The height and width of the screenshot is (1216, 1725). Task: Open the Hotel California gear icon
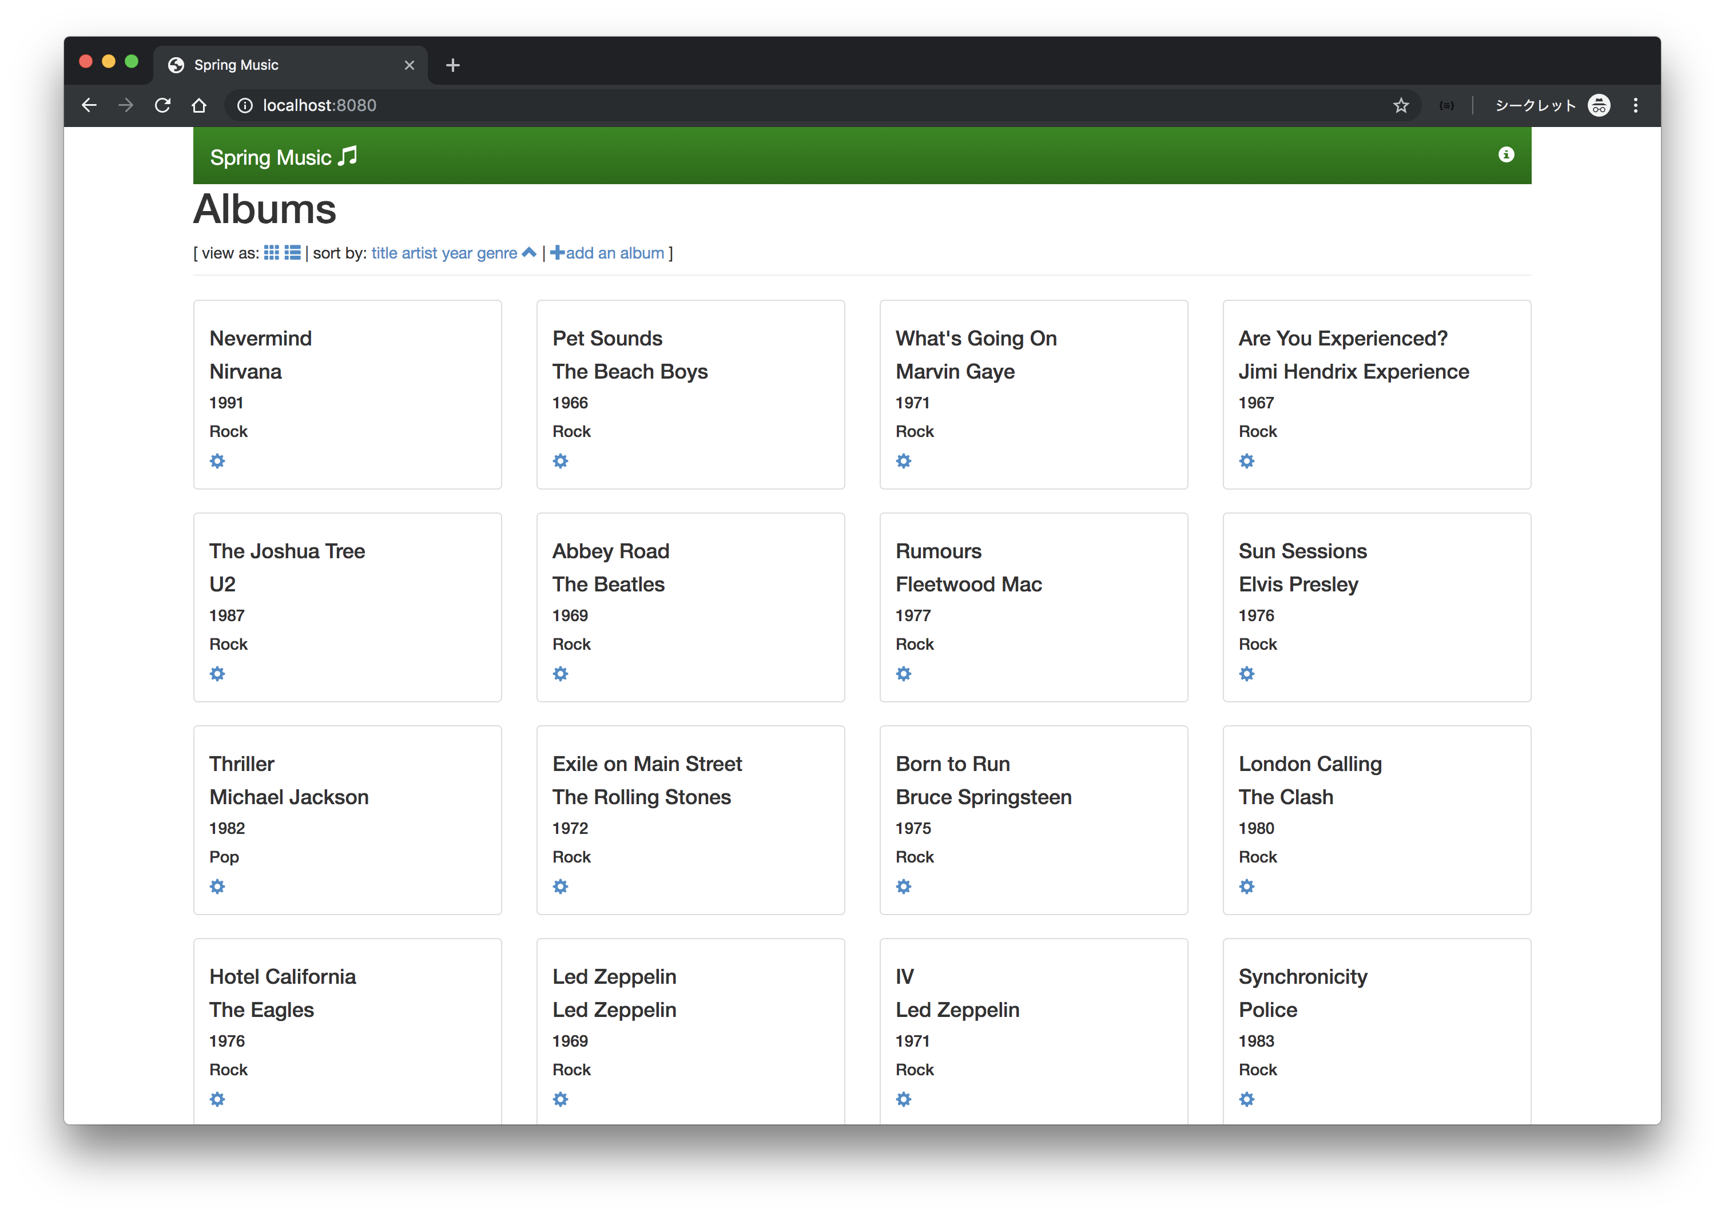tap(217, 1099)
